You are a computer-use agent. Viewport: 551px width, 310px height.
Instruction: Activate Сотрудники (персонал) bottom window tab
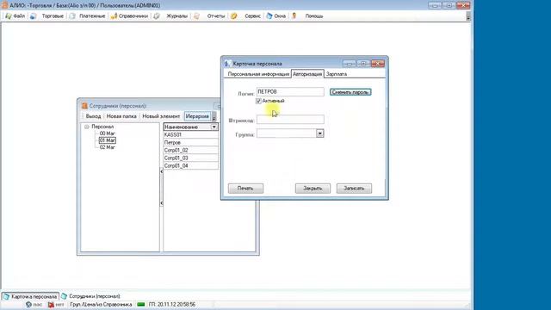90,296
